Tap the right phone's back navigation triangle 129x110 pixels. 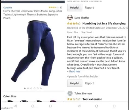tap(79, 106)
